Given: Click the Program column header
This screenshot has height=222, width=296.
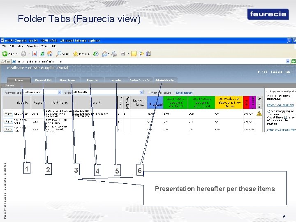Looking at the screenshot, I should coord(38,102).
